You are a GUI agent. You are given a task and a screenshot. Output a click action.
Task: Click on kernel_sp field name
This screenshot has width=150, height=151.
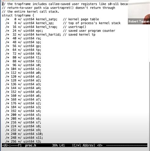coord(45,23)
